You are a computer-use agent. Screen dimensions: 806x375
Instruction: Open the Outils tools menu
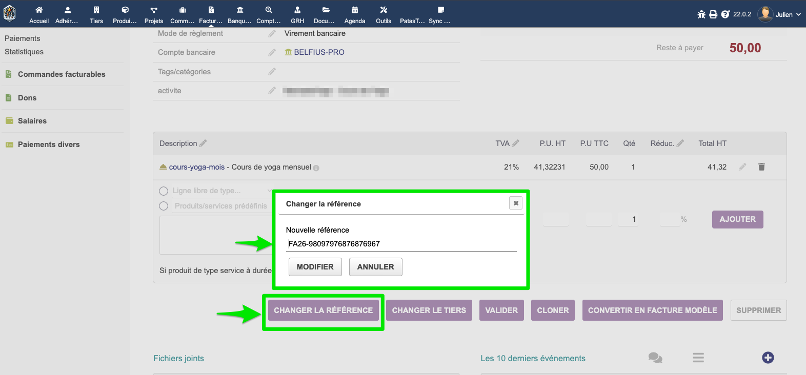pos(384,15)
